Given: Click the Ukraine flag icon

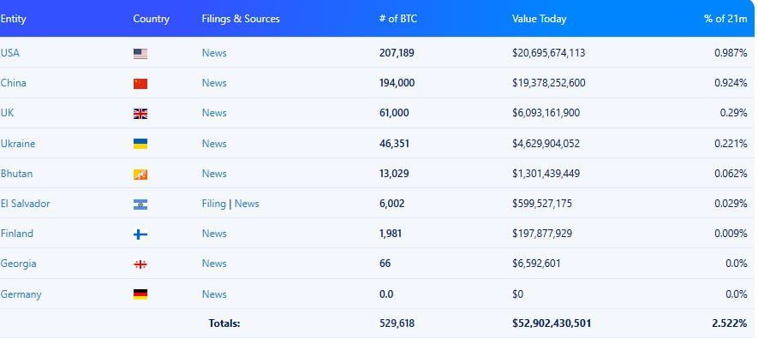Looking at the screenshot, I should [140, 144].
